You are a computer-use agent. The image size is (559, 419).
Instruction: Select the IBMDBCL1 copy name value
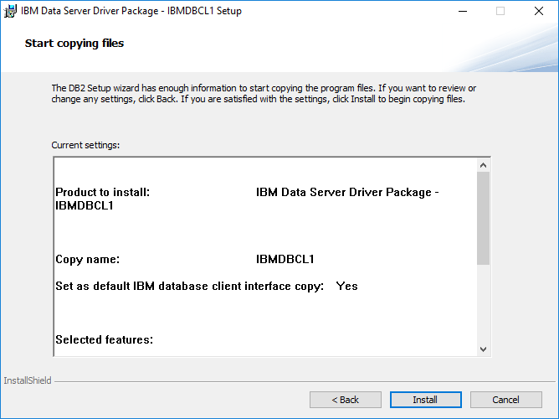point(285,259)
